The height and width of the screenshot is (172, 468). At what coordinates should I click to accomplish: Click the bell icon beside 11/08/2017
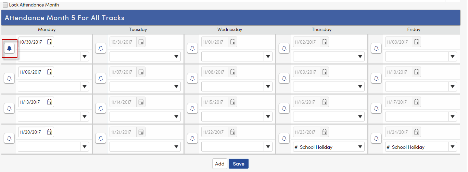(x=192, y=78)
